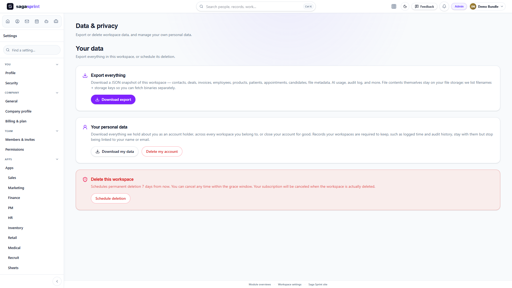Collapse the sidebar with chevron button

[x=57, y=281]
